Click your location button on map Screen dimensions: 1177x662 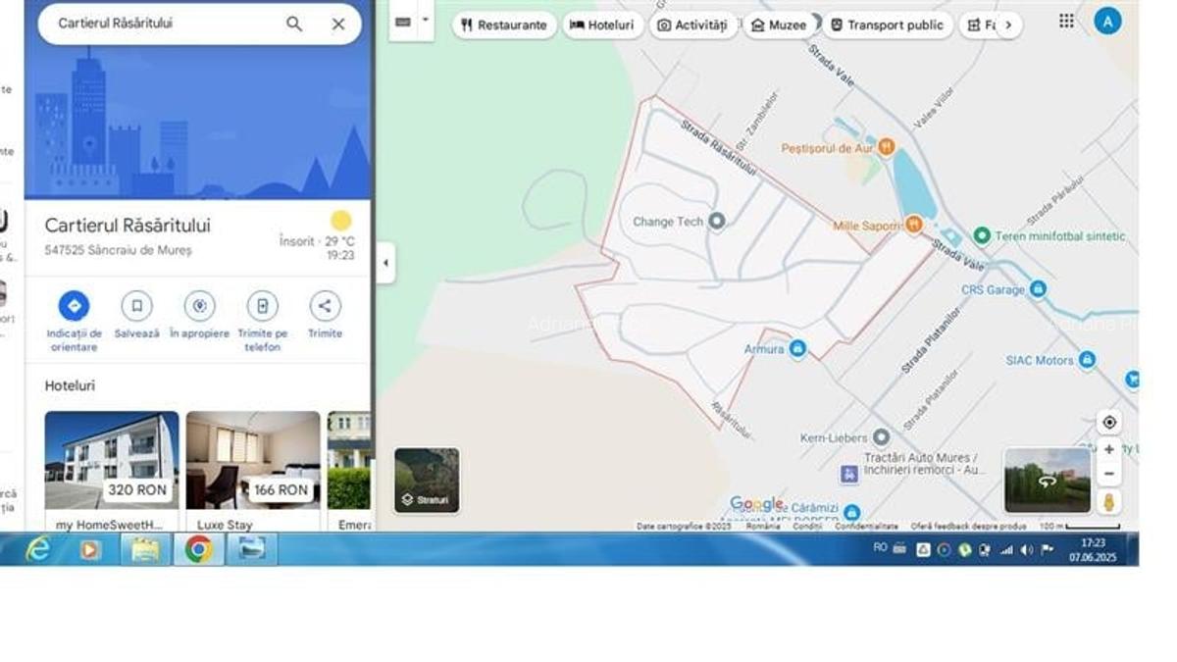[1108, 422]
